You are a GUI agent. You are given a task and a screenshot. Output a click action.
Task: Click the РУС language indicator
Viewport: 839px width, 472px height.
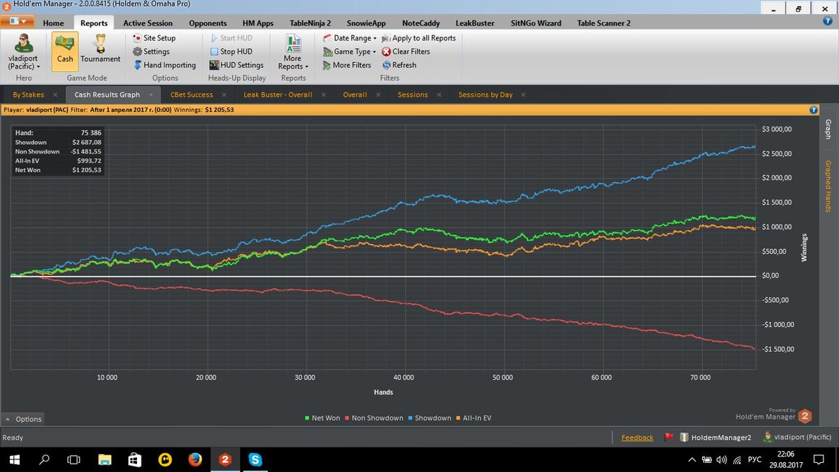point(755,459)
